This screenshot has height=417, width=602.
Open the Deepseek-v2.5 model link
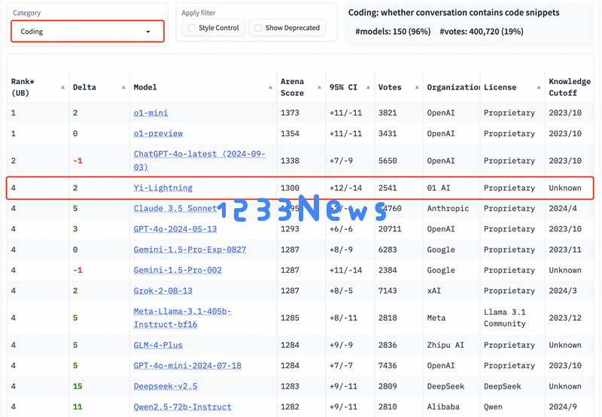click(x=166, y=386)
